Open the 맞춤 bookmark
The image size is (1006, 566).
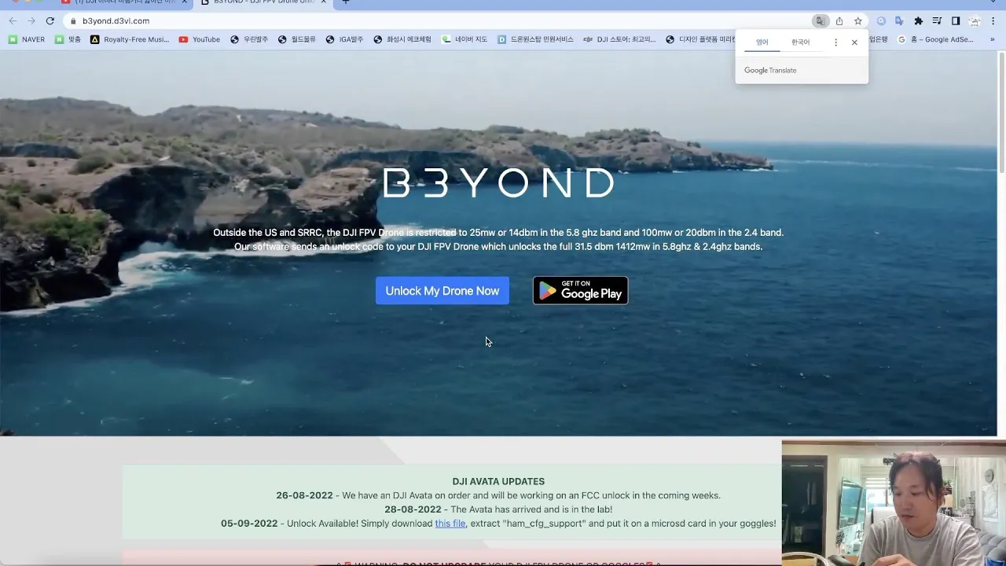pyautogui.click(x=68, y=39)
